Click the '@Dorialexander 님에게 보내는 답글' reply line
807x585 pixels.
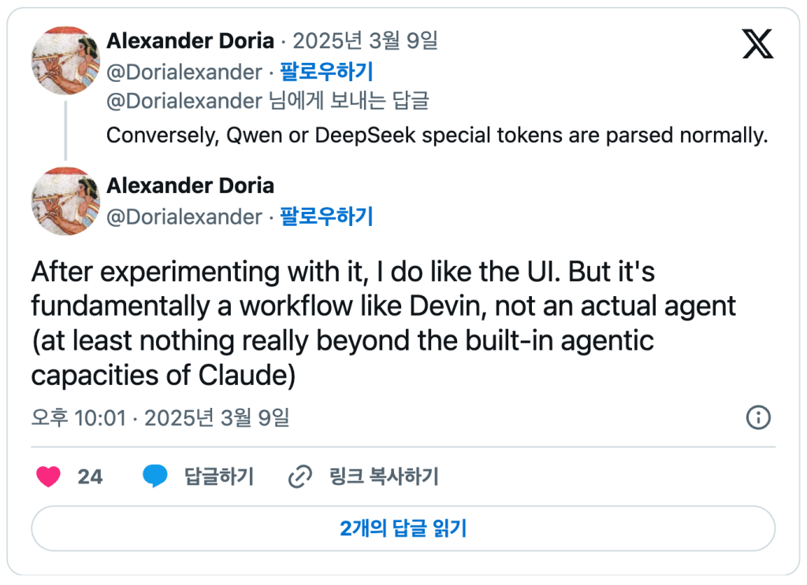267,101
